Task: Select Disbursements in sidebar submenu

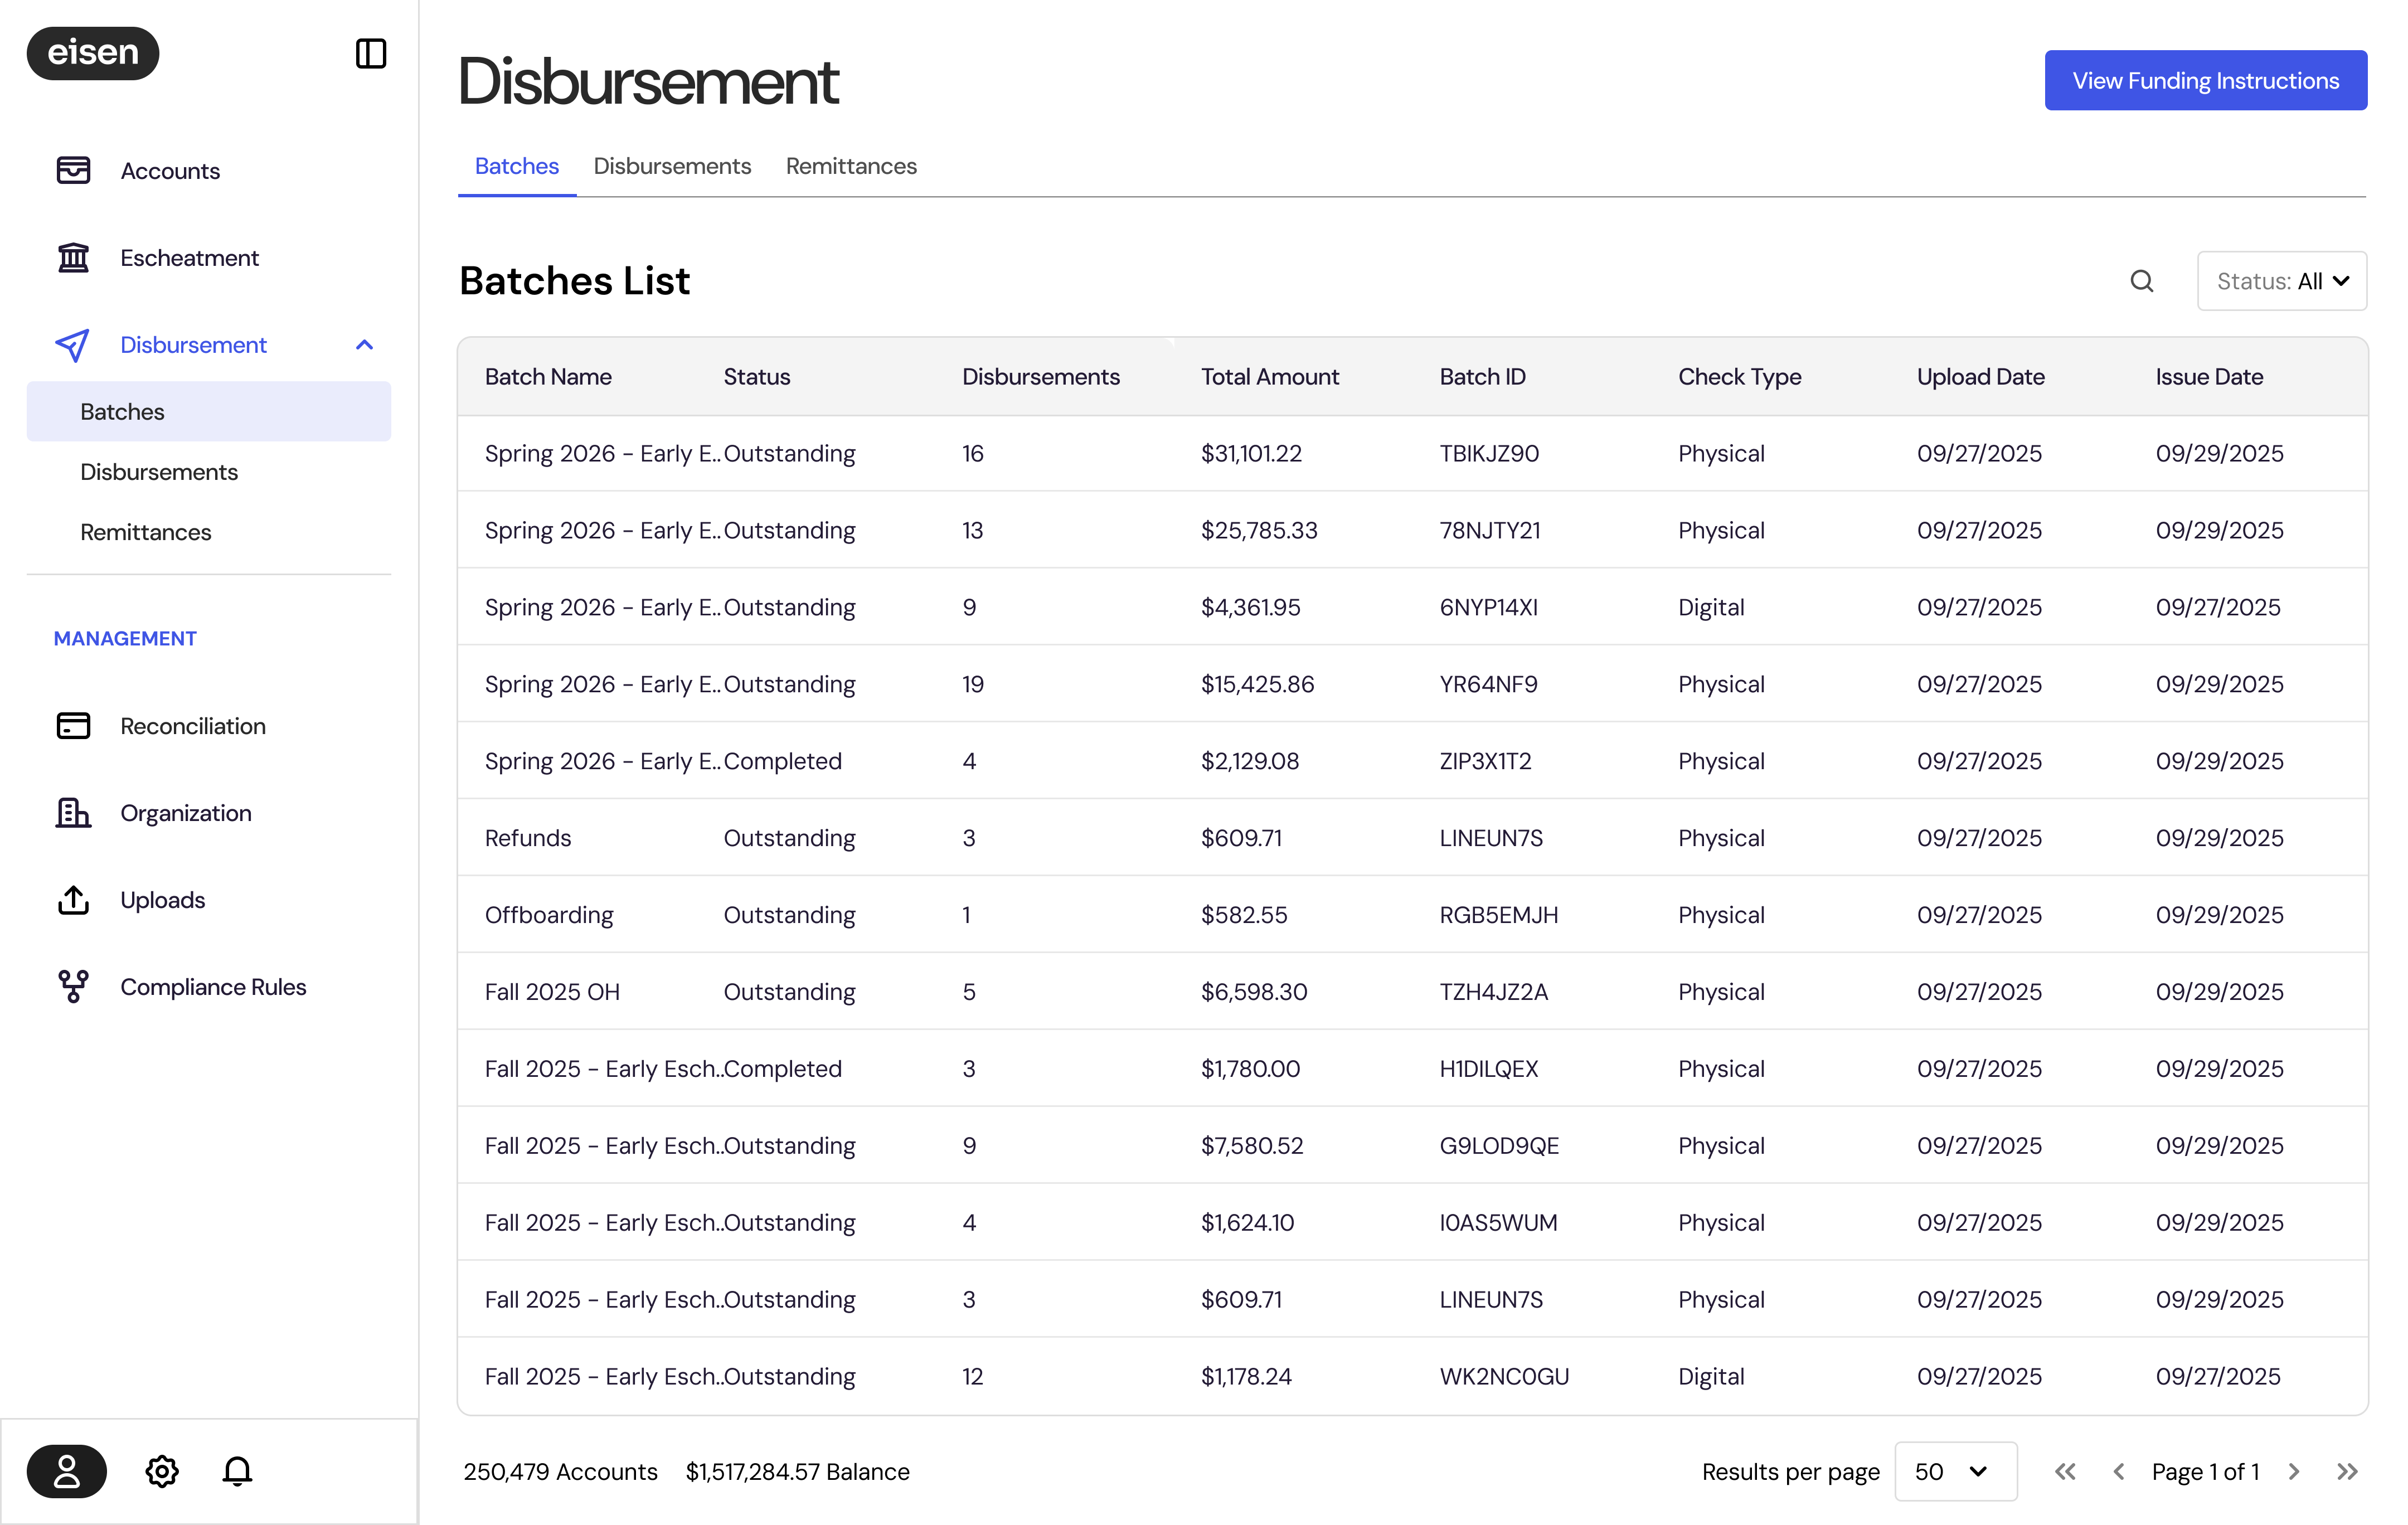Action: [159, 472]
